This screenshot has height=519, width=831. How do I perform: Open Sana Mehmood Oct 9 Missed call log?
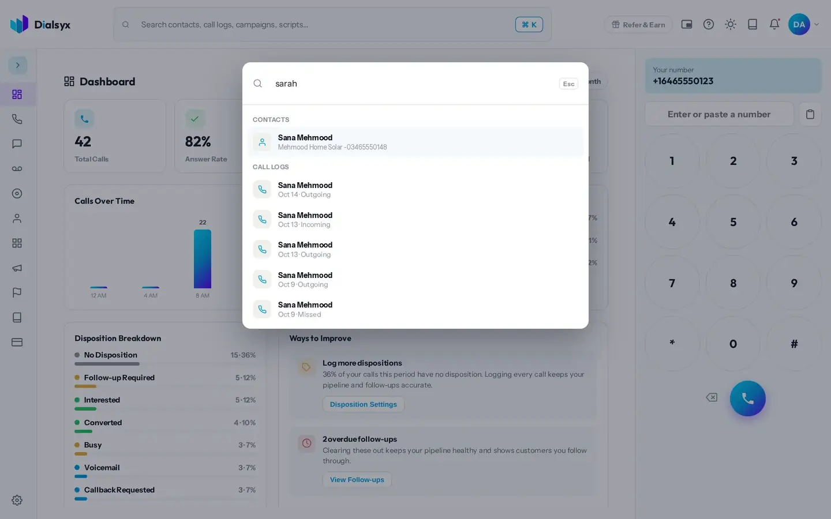[415, 309]
